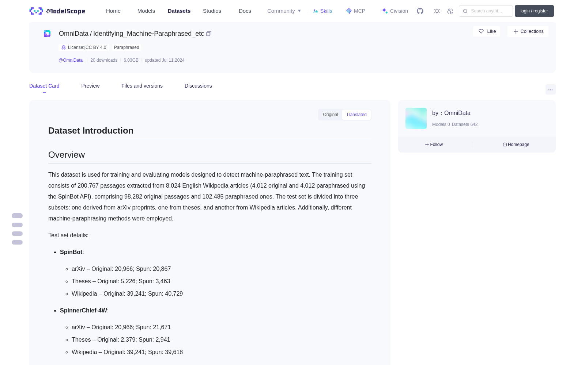Click the Homepage house icon
Viewport: 585px width, 365px height.
pyautogui.click(x=505, y=145)
